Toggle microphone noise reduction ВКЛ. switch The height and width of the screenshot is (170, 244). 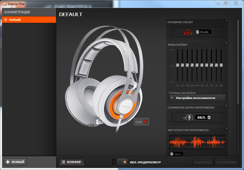tap(203, 117)
